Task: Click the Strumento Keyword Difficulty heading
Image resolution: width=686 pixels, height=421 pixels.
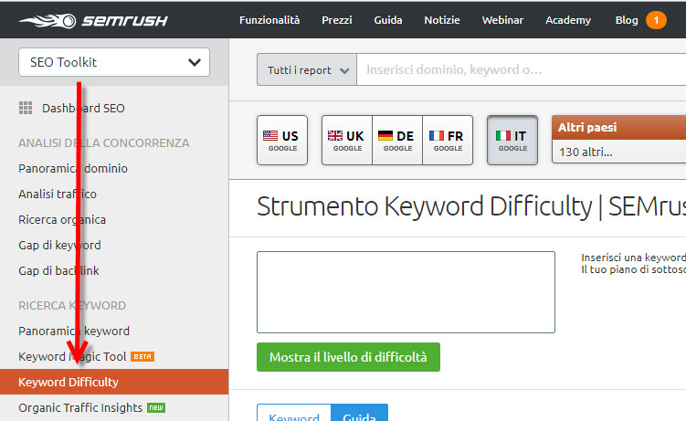Action: click(x=471, y=206)
